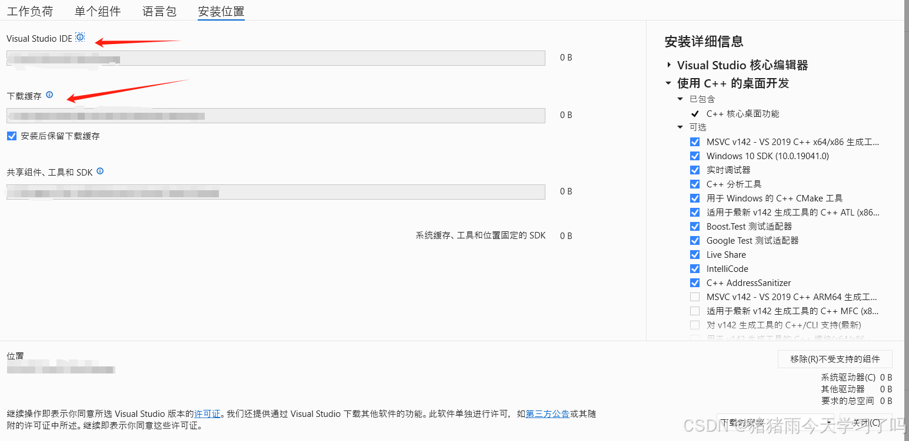
Task: Open the 许可证 link
Action: click(x=207, y=414)
